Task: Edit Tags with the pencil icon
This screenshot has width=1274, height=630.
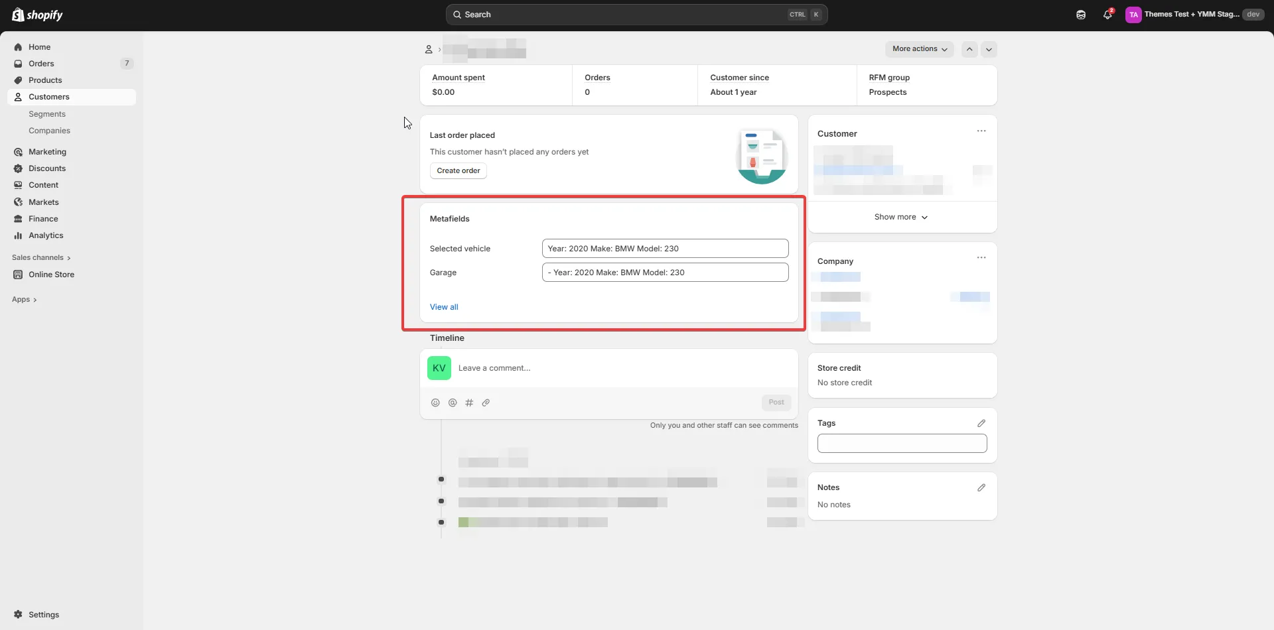Action: (x=981, y=423)
